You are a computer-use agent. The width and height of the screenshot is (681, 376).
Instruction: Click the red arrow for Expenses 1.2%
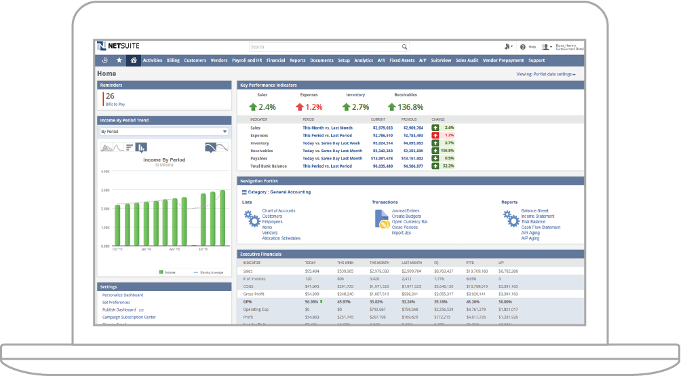[300, 107]
